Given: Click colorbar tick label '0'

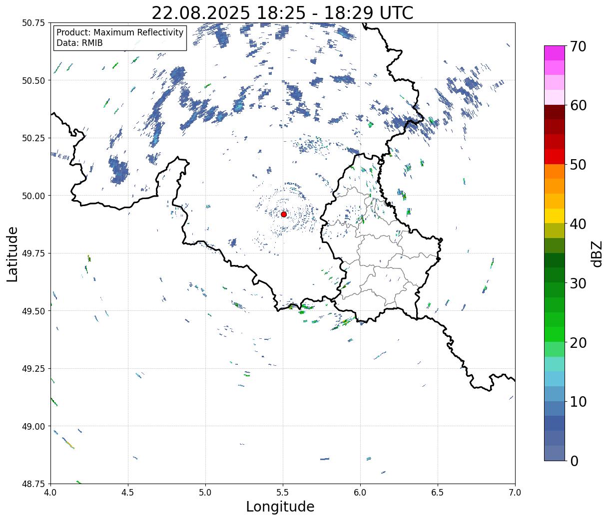Looking at the screenshot, I should tap(574, 461).
